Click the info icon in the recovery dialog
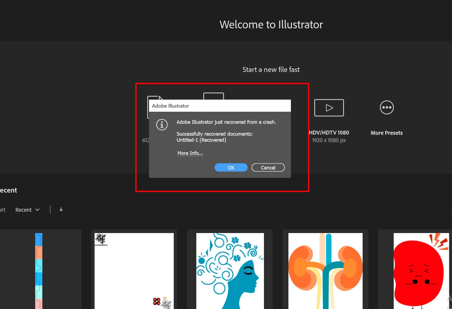This screenshot has height=309, width=452. pyautogui.click(x=162, y=125)
